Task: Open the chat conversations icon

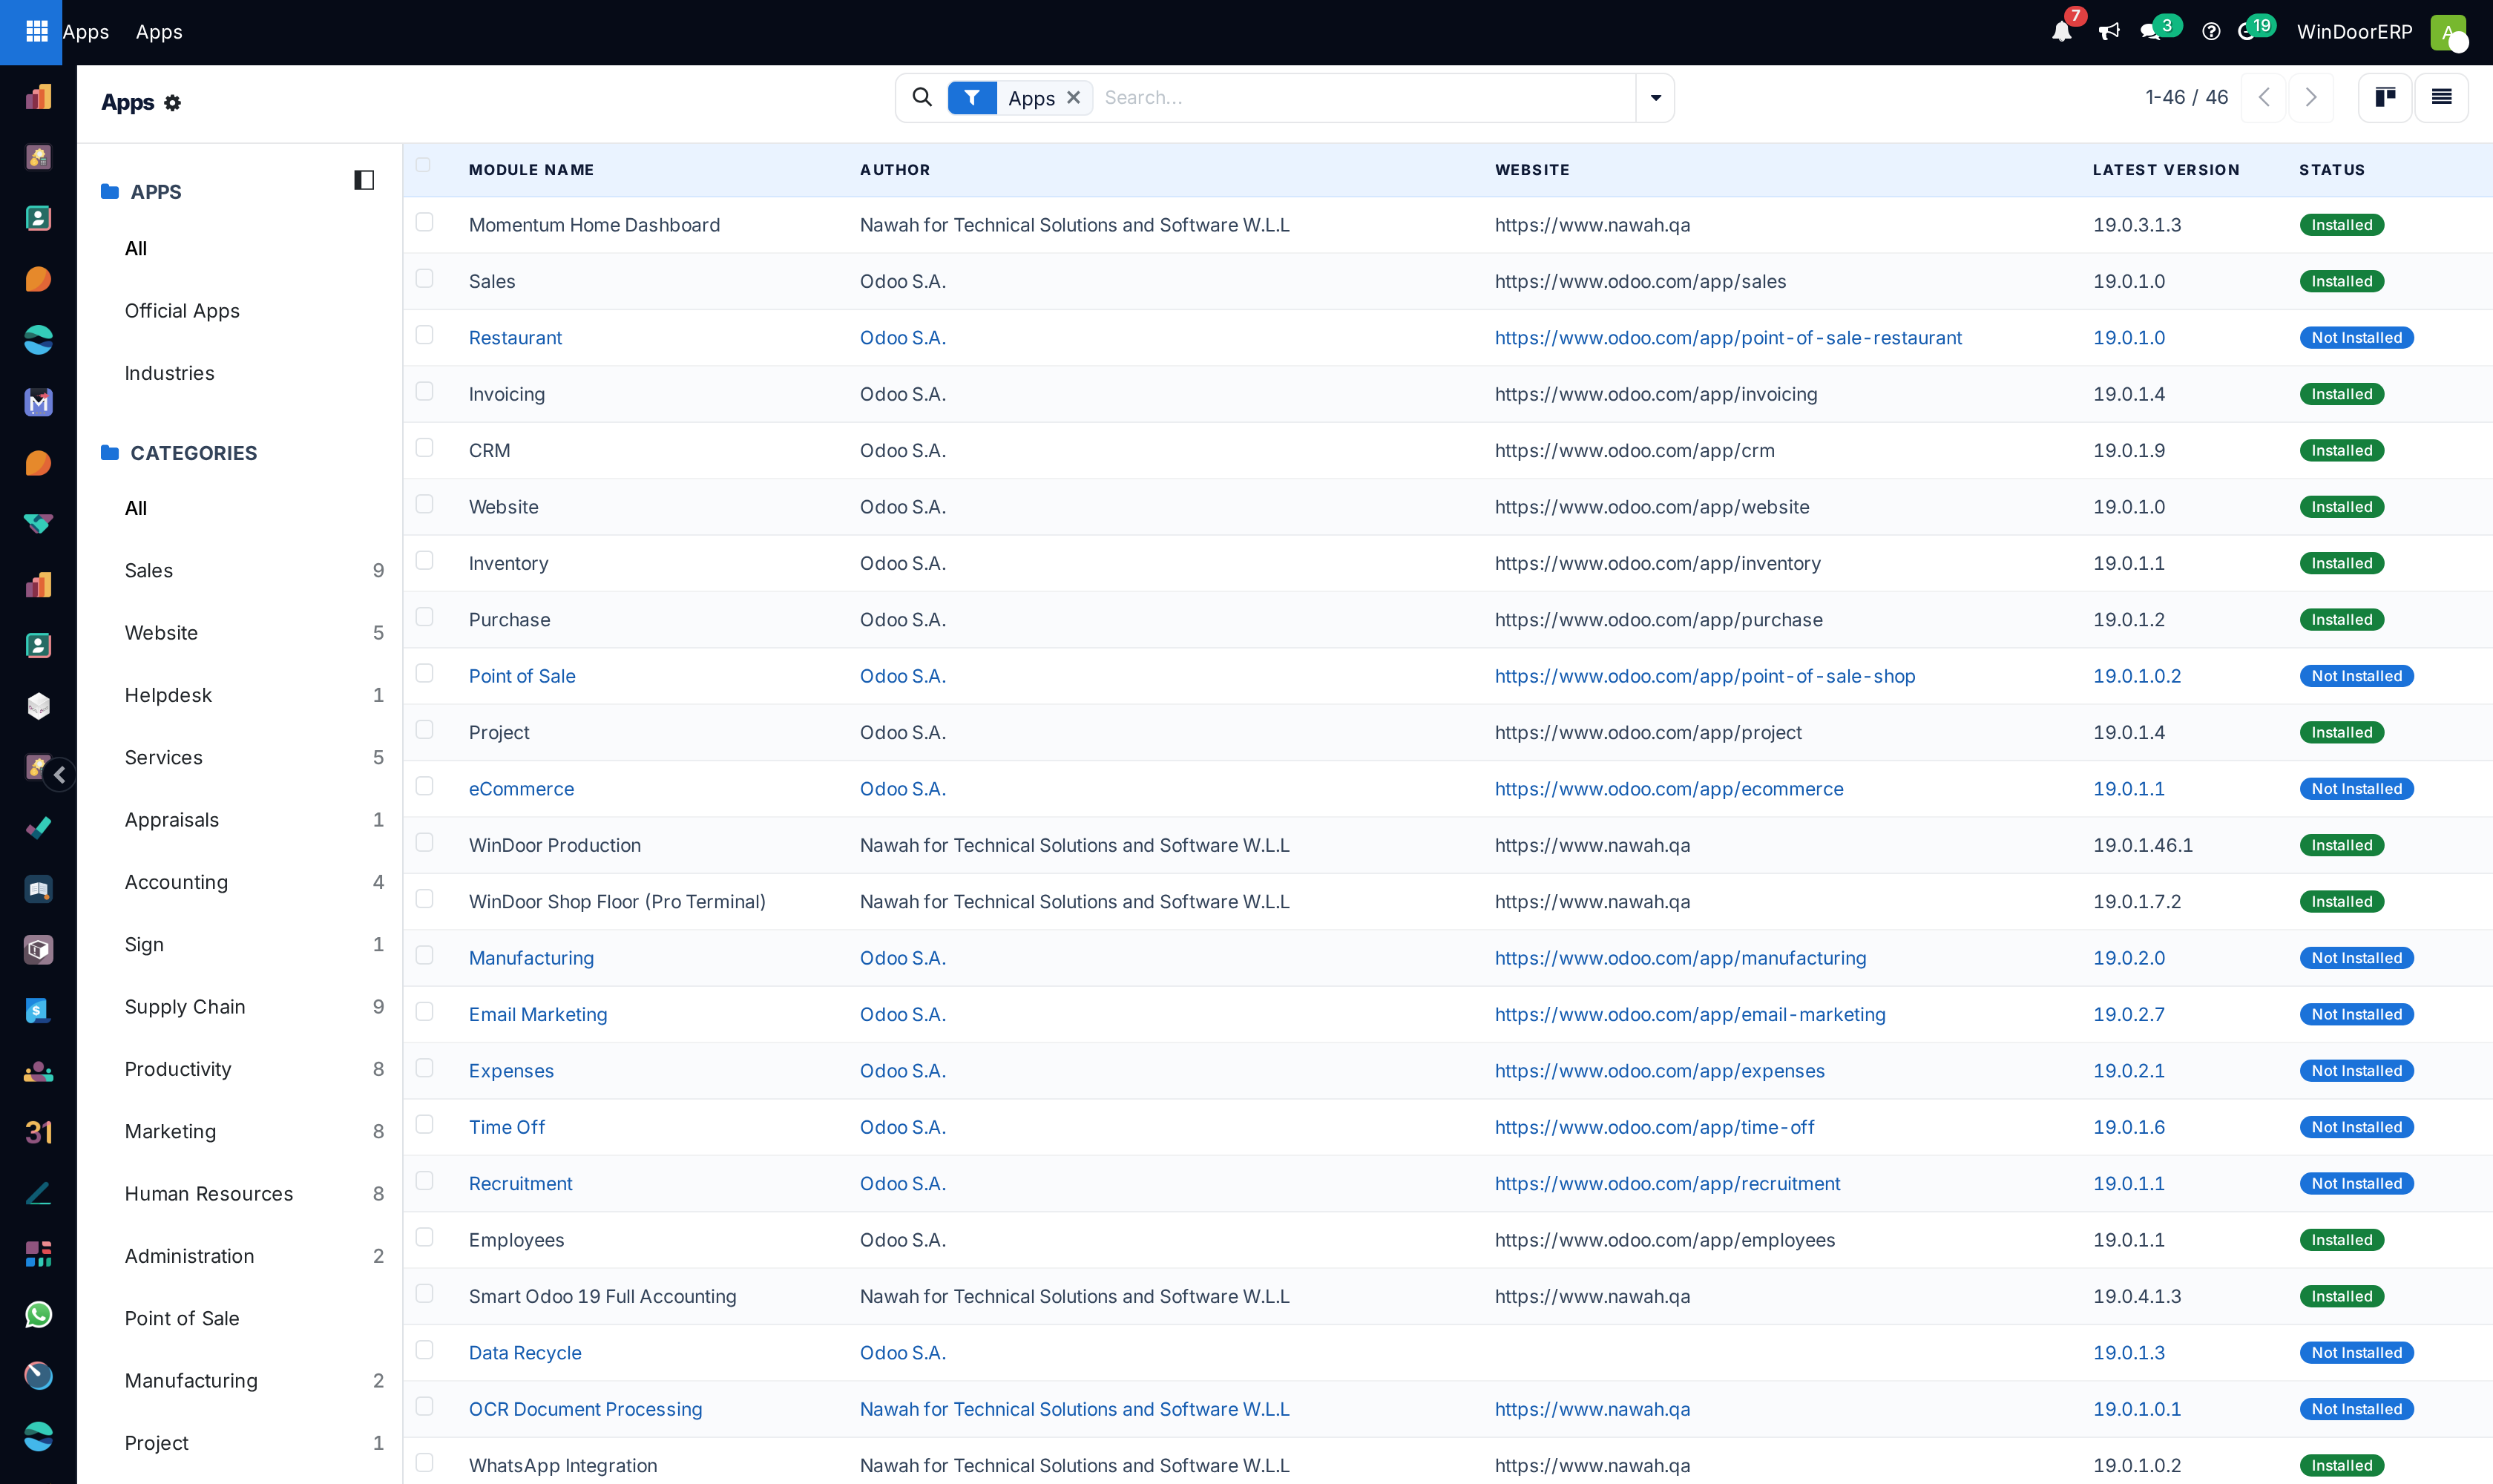Action: click(x=2150, y=32)
